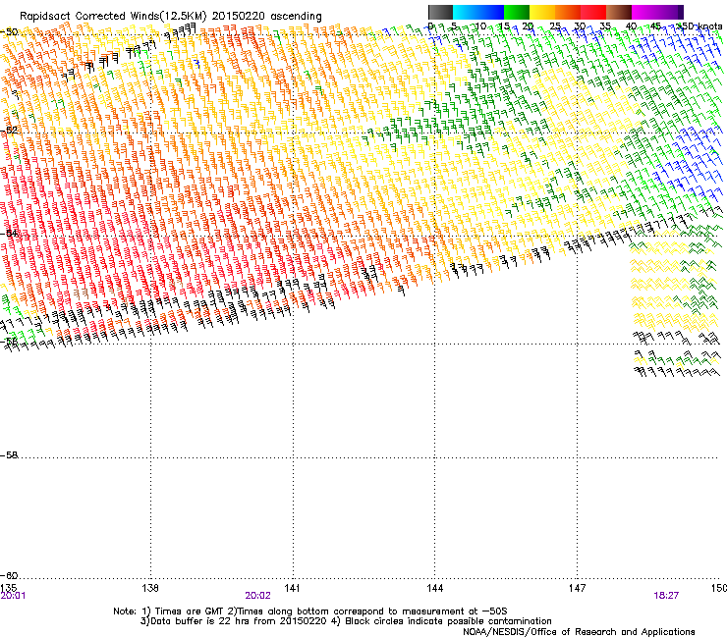The height and width of the screenshot is (638, 727).
Task: Click the '50 knots' legend label
Action: click(700, 26)
